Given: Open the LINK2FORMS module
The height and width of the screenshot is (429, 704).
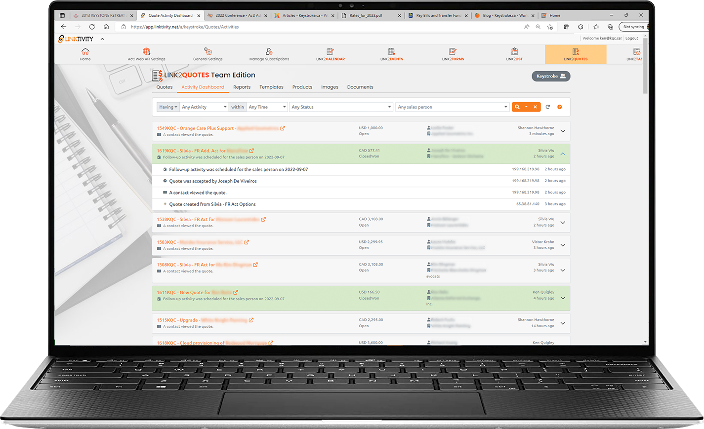Looking at the screenshot, I should pos(453,54).
